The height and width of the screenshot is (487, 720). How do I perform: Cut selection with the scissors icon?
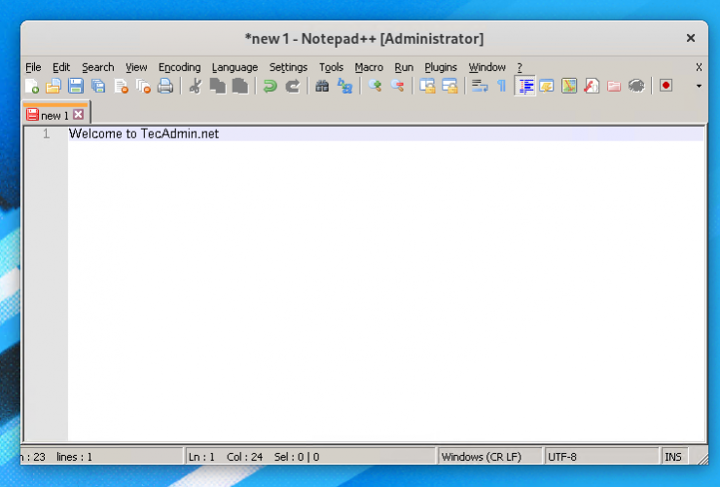[x=195, y=86]
